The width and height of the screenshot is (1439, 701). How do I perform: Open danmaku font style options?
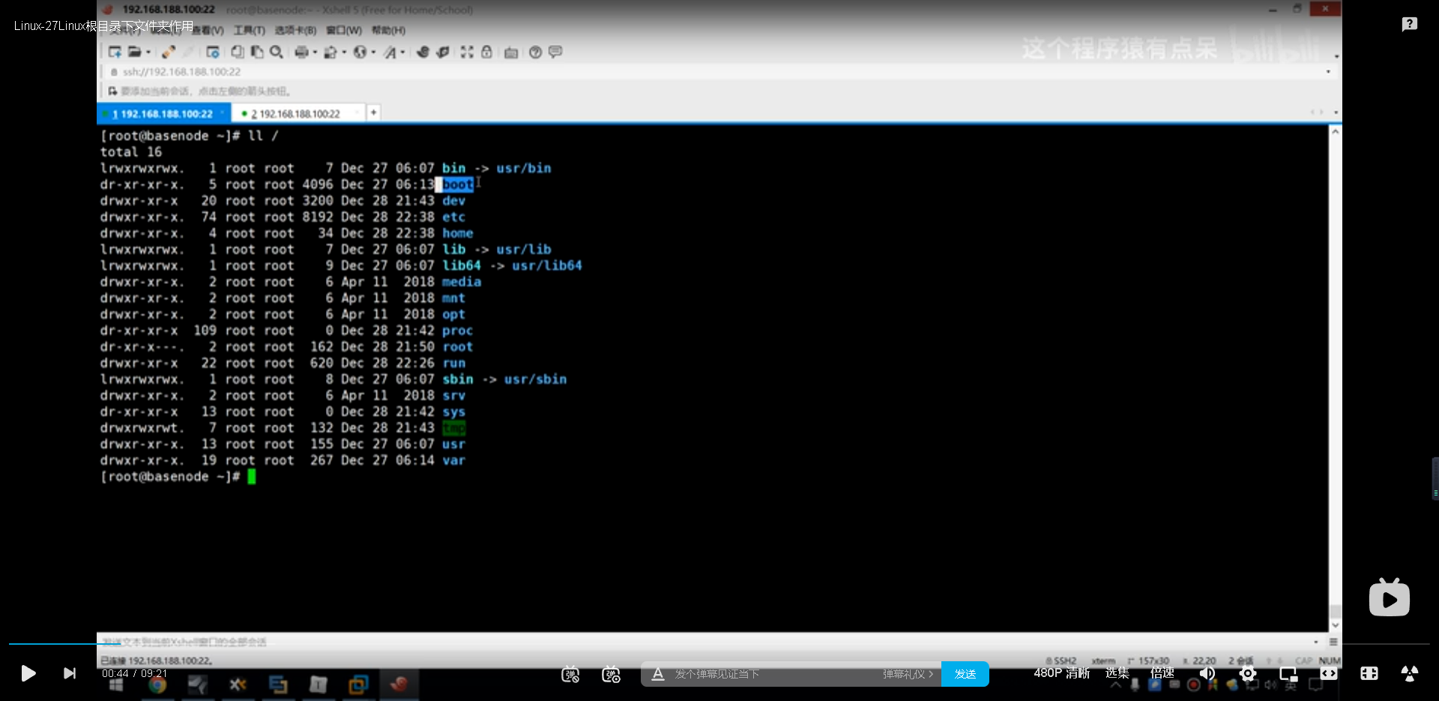pos(657,674)
